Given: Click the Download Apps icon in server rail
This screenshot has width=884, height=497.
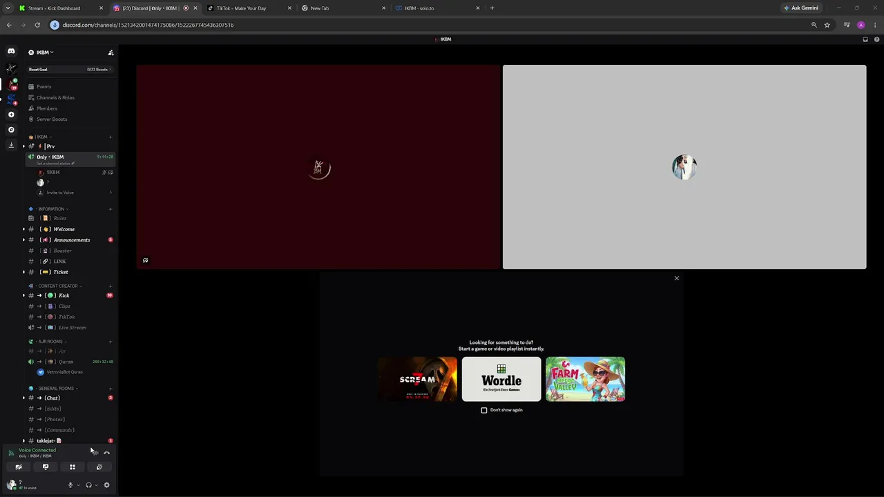Looking at the screenshot, I should click(11, 145).
